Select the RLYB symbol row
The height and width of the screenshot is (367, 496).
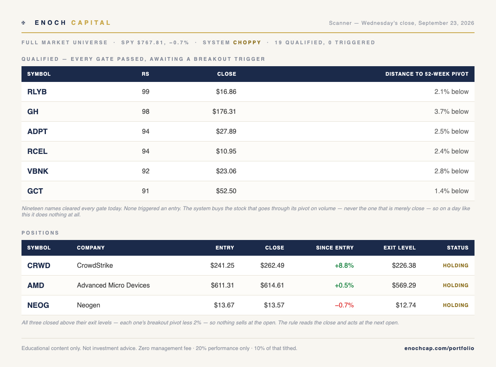pyautogui.click(x=248, y=92)
